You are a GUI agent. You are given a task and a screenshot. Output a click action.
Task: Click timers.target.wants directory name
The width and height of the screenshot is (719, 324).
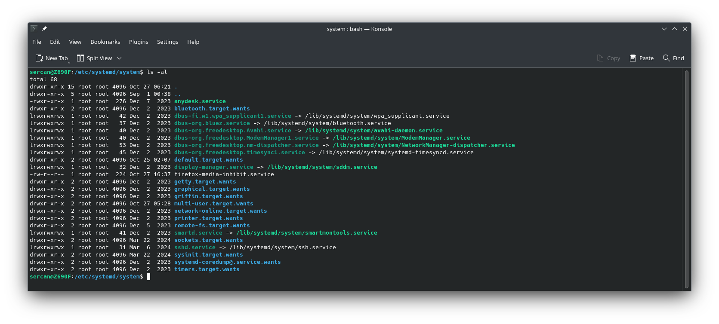pyautogui.click(x=207, y=269)
